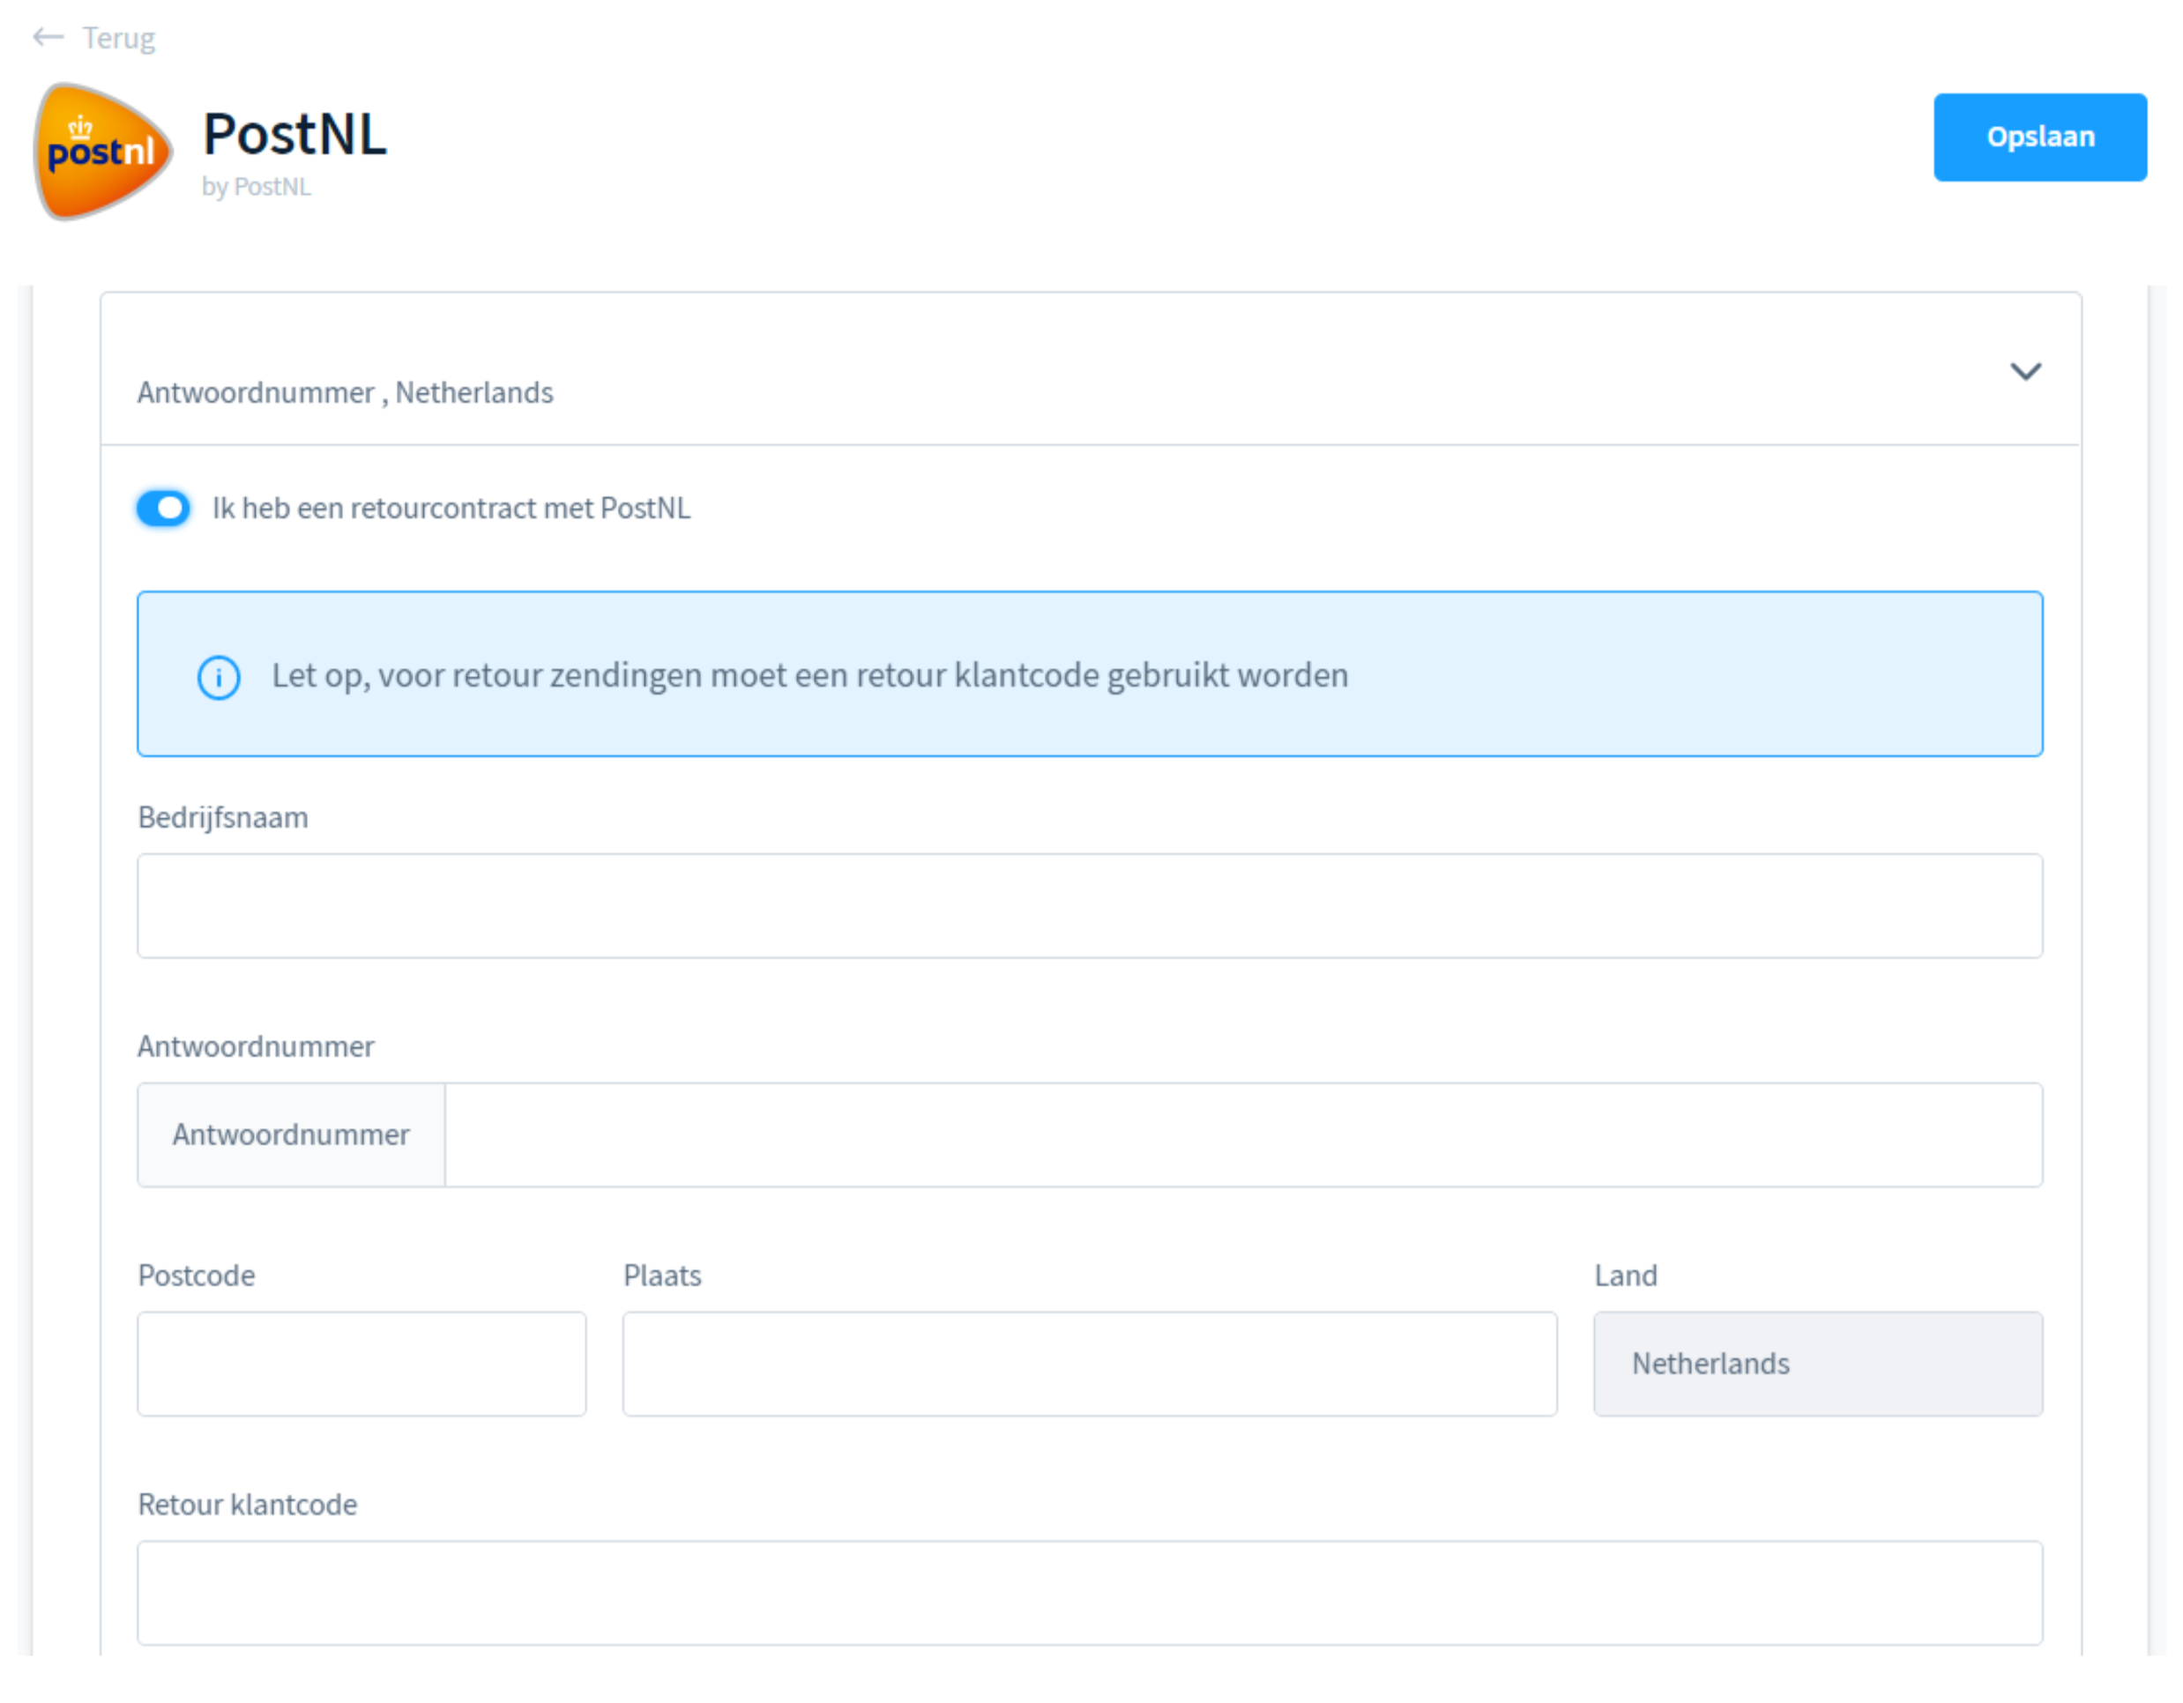Click the Bedrijfsnaam field label
This screenshot has width=2183, height=1703.
(x=222, y=816)
